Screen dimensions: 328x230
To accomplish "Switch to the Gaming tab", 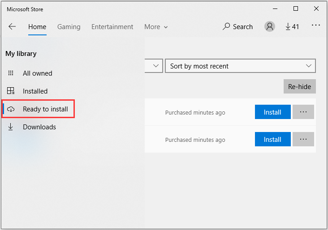I will 69,27.
